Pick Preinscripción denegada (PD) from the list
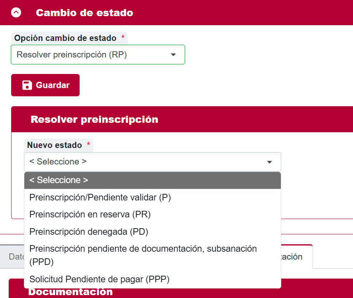353x298 pixels. pos(89,231)
